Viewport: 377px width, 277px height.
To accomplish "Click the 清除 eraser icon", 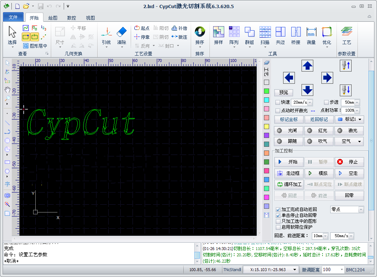I will click(121, 32).
